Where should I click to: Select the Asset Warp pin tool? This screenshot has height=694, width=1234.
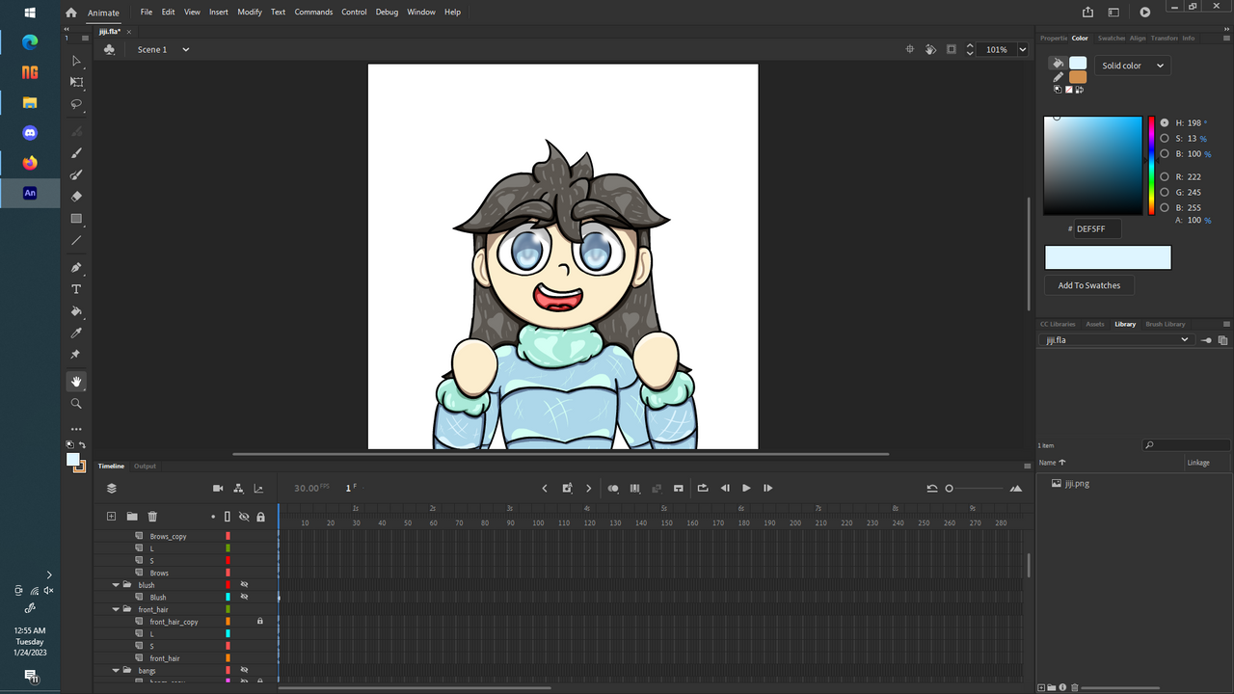(x=76, y=355)
